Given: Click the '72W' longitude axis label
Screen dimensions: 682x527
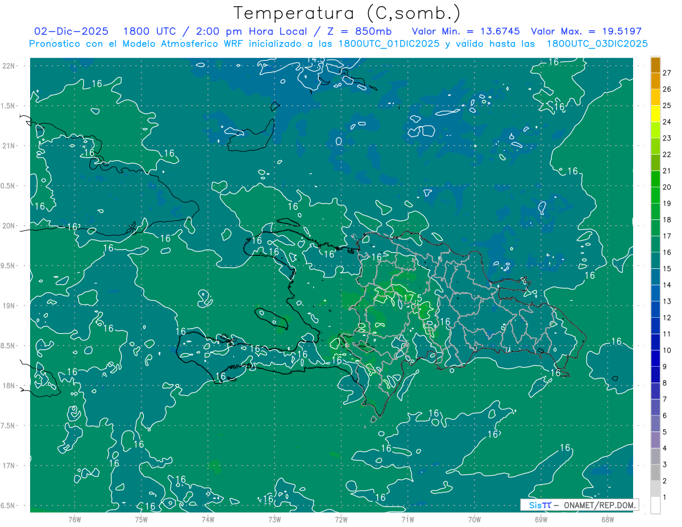Looking at the screenshot, I should [341, 519].
